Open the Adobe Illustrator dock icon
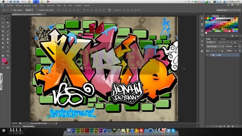The image size is (242, 136). [x=82, y=131]
